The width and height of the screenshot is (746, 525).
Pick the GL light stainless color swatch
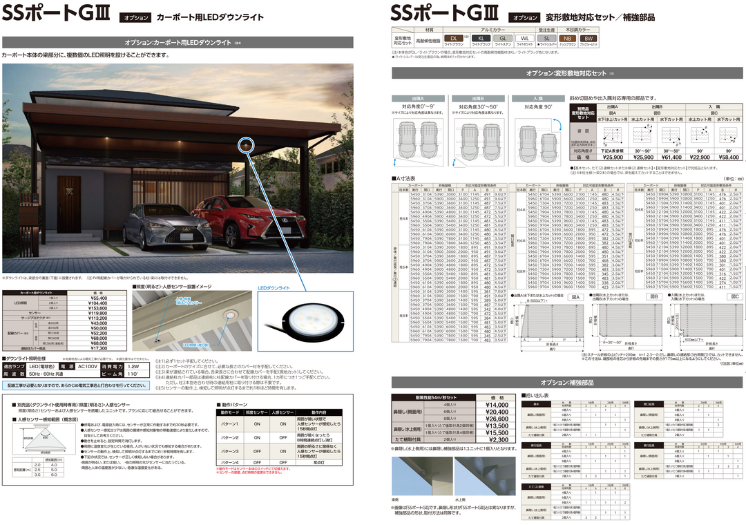(x=502, y=39)
